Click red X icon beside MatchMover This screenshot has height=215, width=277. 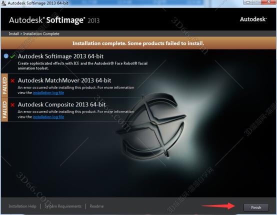[x=12, y=80]
